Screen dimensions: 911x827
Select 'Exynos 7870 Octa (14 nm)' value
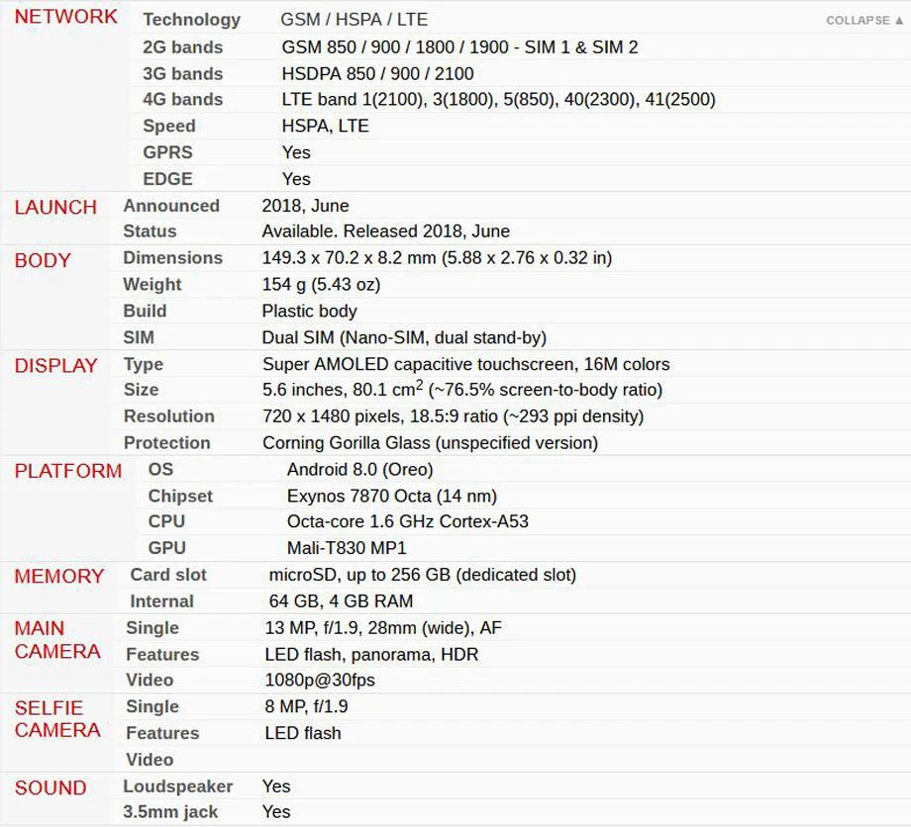(392, 496)
